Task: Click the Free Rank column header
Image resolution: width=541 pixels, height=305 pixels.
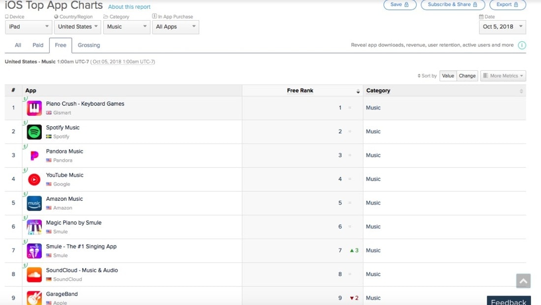Action: coord(300,91)
